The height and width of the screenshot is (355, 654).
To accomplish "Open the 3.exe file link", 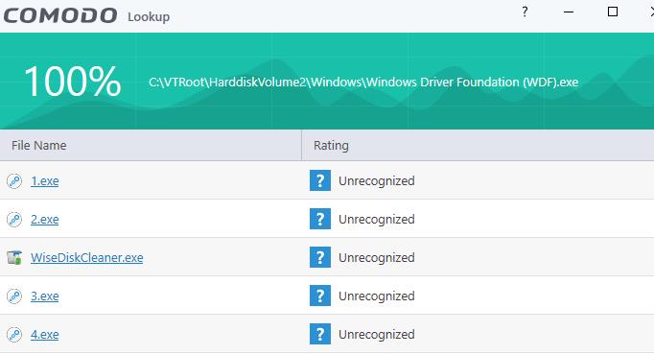I will coord(45,296).
